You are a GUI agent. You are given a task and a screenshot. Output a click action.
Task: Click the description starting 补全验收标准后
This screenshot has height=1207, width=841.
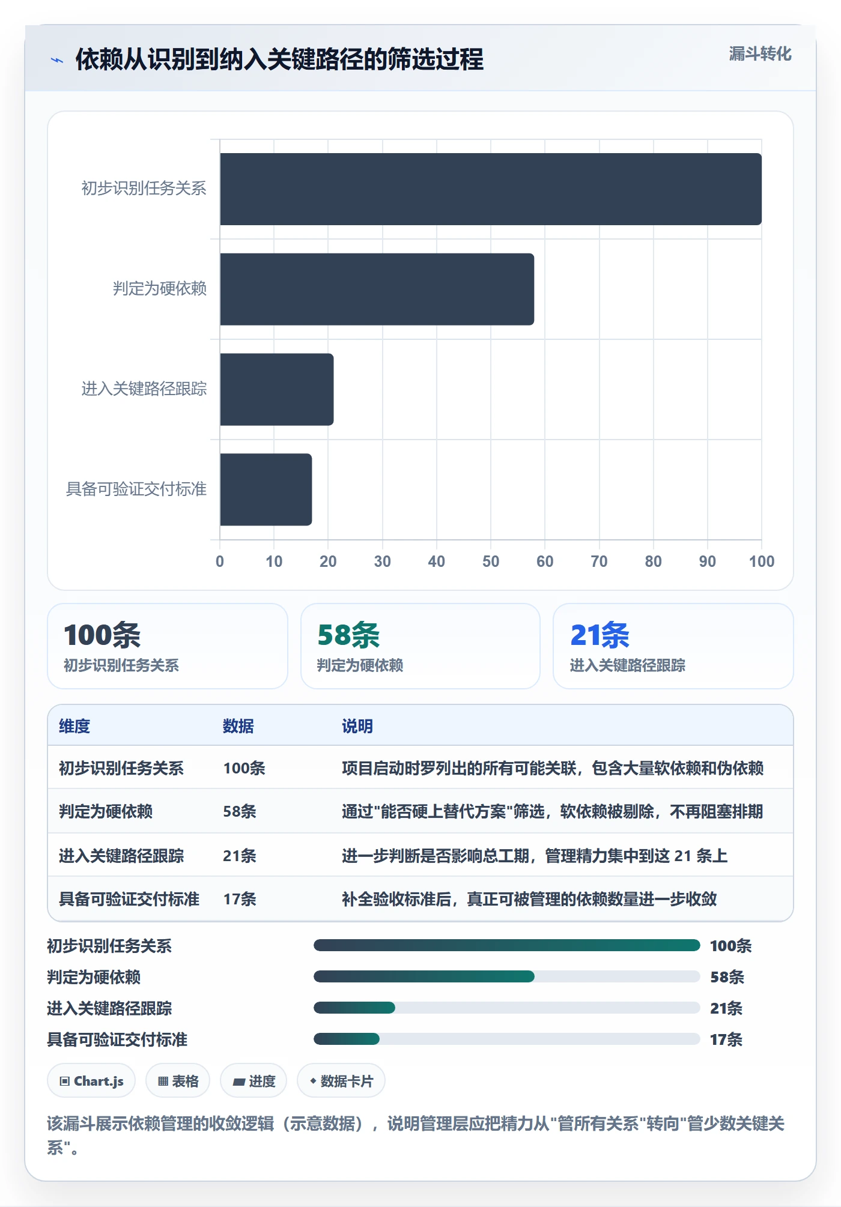point(529,899)
